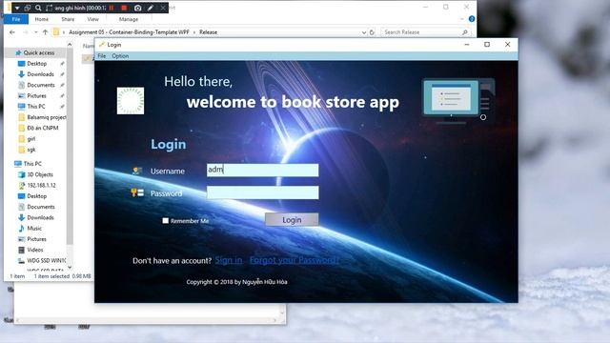This screenshot has width=610, height=343.
Task: Click the password key icon
Action: [x=137, y=192]
